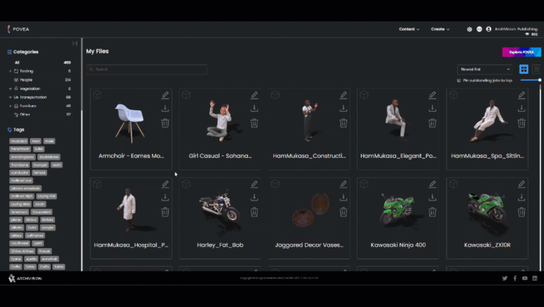Viewport: 544px width, 307px height.
Task: Filter by the African American tag
Action: (x=25, y=188)
